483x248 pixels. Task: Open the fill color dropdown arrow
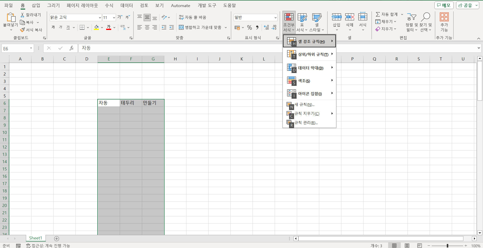[102, 27]
